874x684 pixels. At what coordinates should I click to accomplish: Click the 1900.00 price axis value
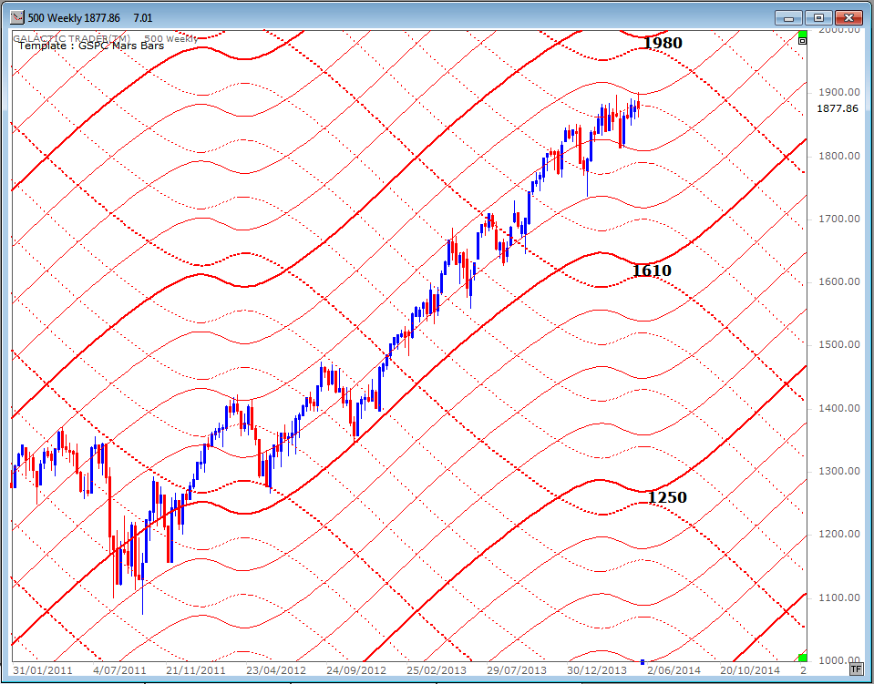[838, 93]
